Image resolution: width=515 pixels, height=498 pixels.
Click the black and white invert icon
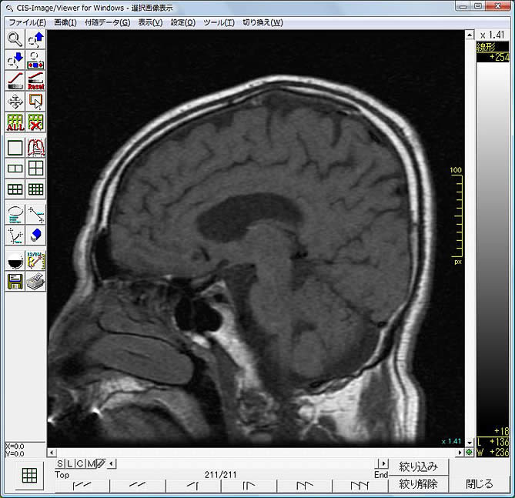click(15, 261)
